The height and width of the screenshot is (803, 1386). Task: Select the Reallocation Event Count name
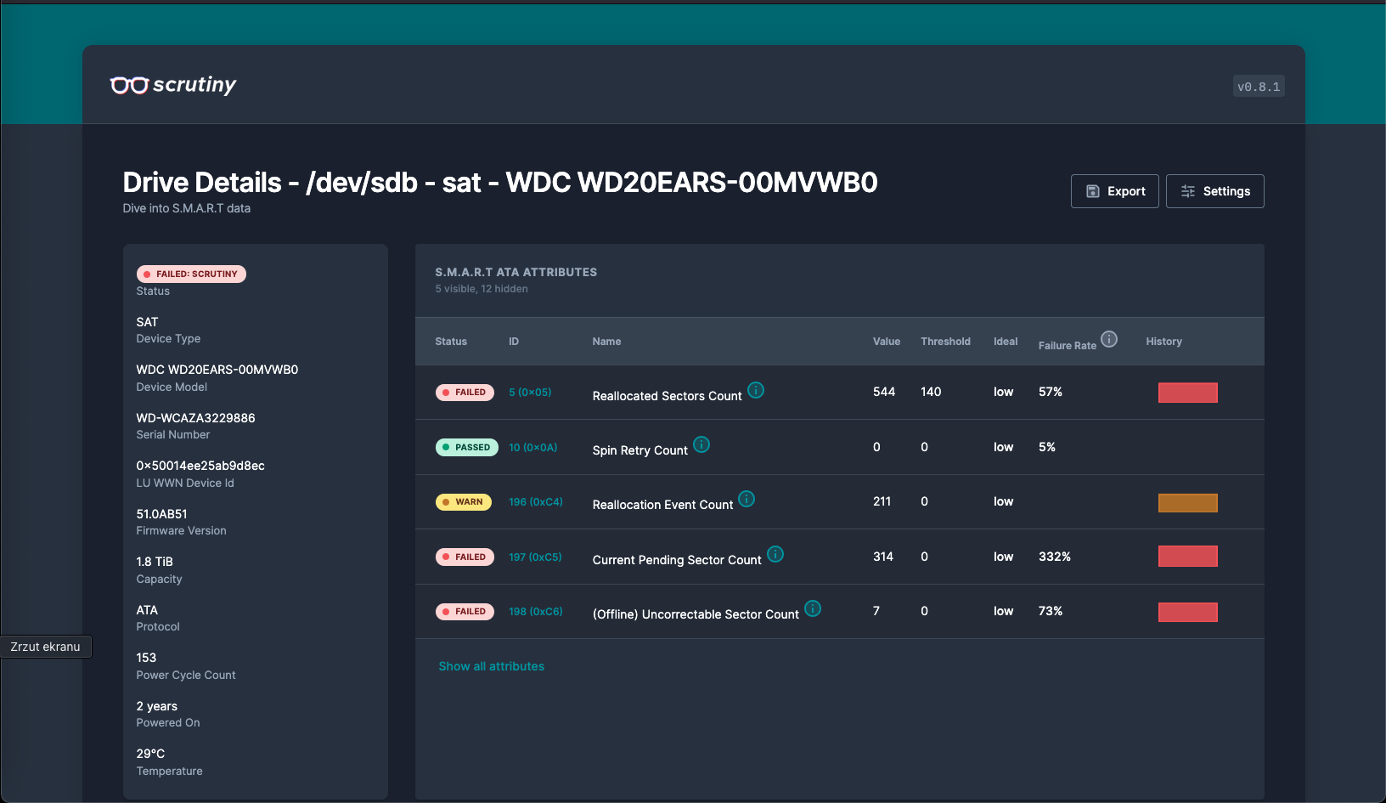click(662, 505)
